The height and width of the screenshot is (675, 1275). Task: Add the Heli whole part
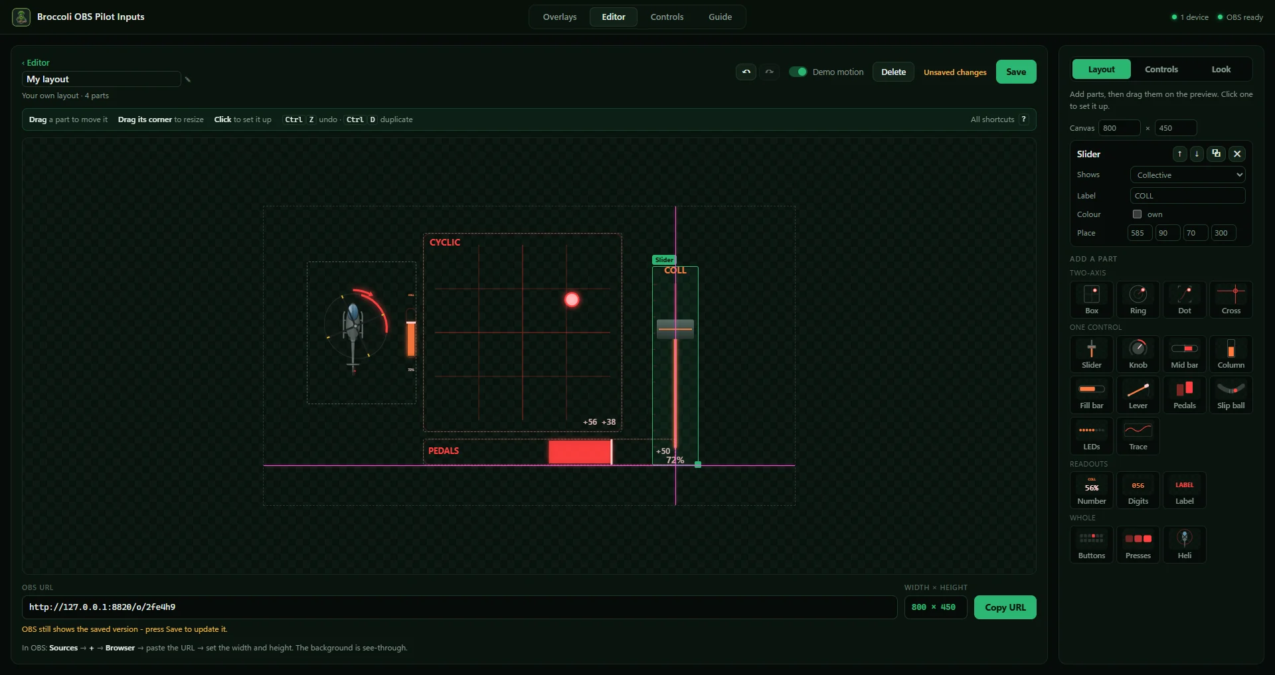point(1185,545)
